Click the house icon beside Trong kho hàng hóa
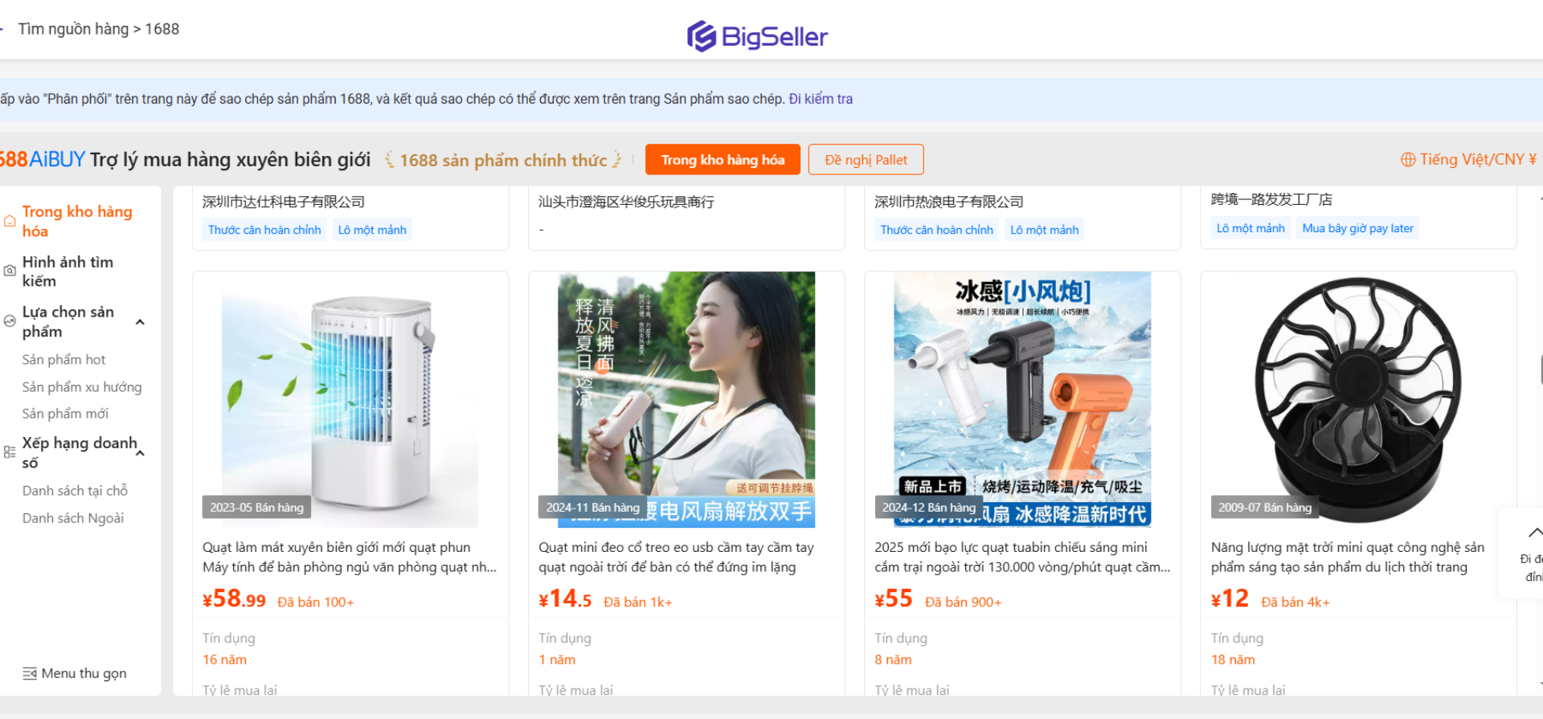The image size is (1543, 719). (10, 221)
